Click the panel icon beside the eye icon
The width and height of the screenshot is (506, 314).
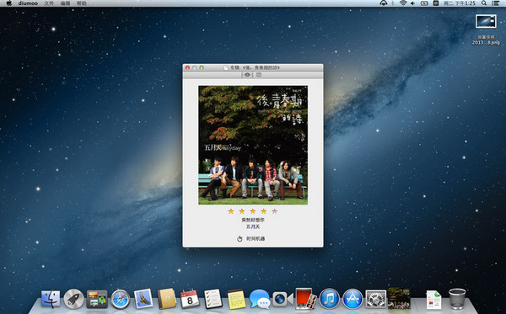coord(259,75)
